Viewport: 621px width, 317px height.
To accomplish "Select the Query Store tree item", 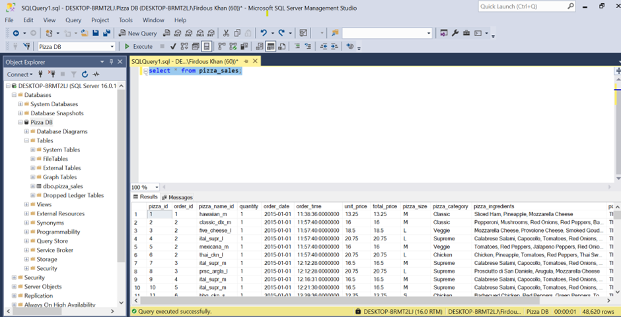I will [52, 241].
